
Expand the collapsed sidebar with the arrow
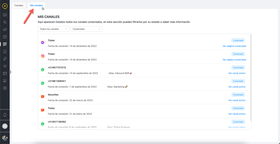(10, 72)
